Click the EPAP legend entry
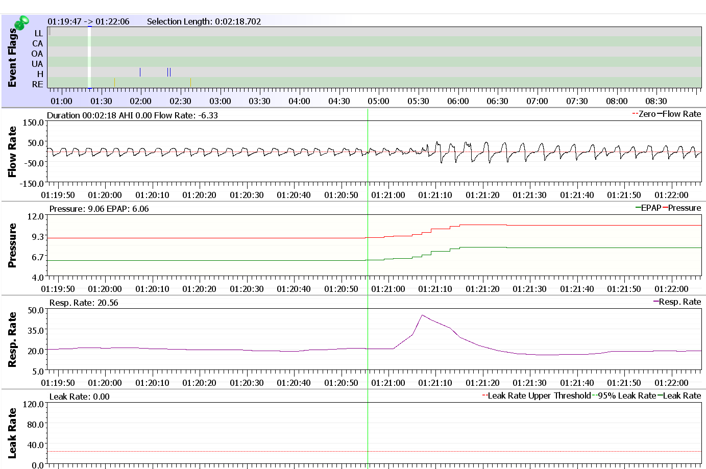706x469 pixels. pyautogui.click(x=648, y=208)
